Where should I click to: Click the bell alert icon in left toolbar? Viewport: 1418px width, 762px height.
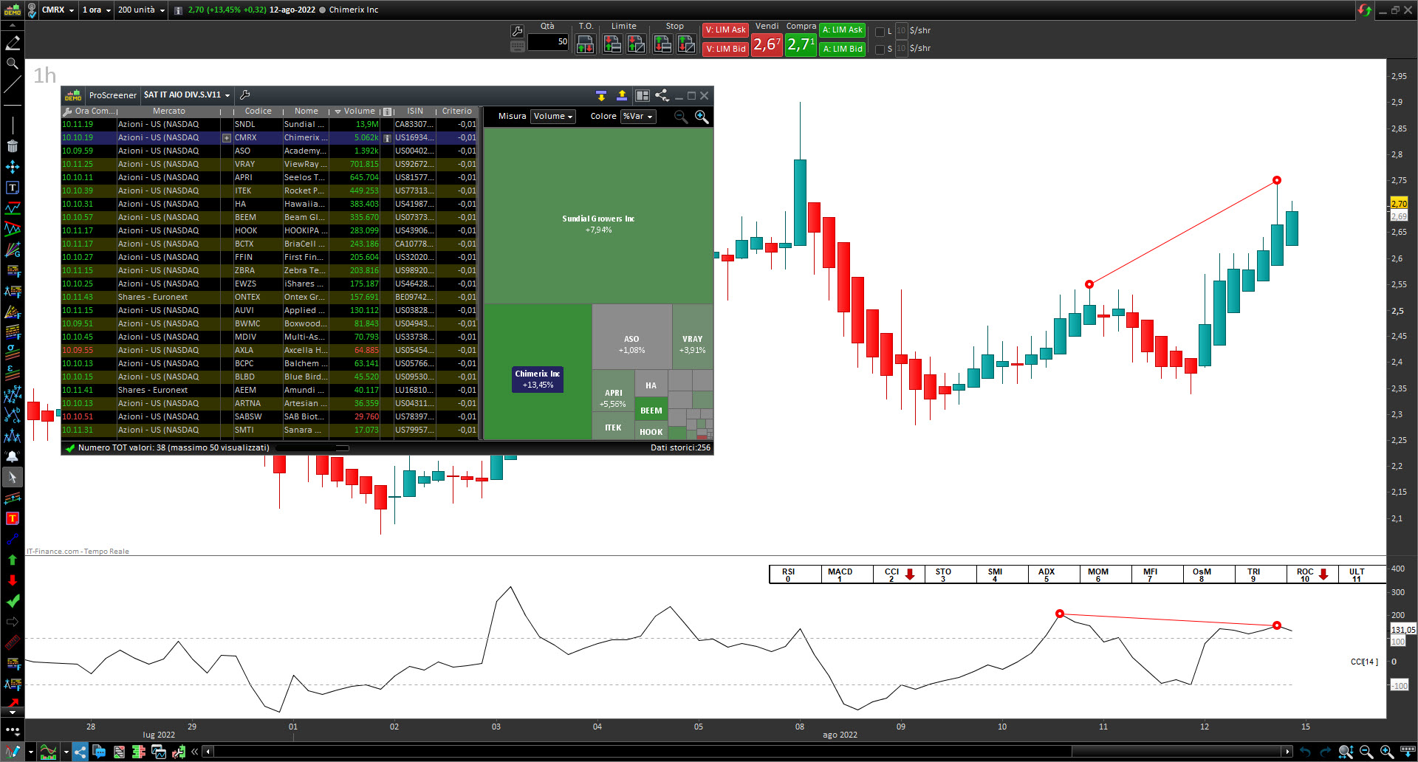tap(13, 456)
